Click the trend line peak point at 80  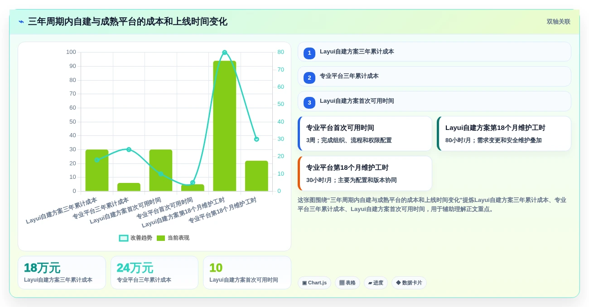tap(225, 53)
